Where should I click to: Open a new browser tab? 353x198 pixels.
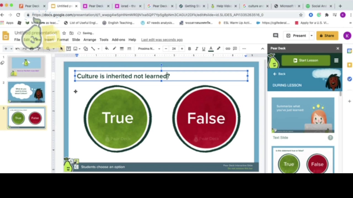tap(340, 6)
